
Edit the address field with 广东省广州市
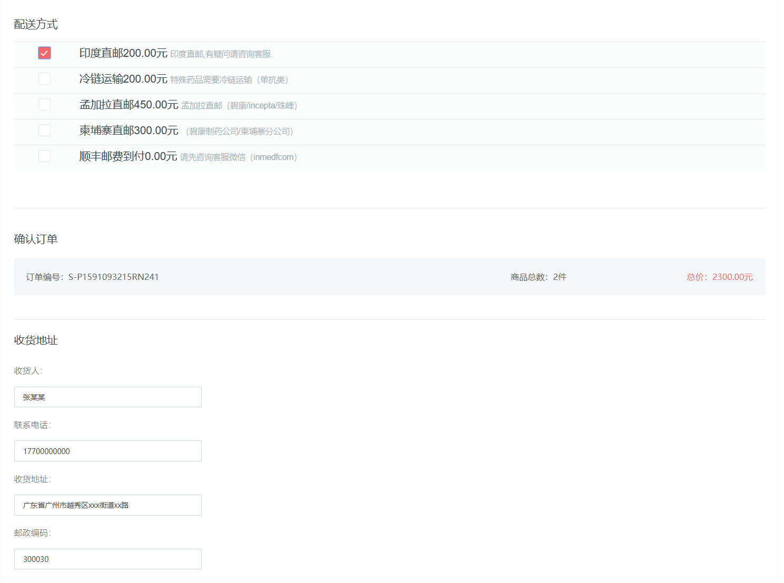tap(108, 505)
